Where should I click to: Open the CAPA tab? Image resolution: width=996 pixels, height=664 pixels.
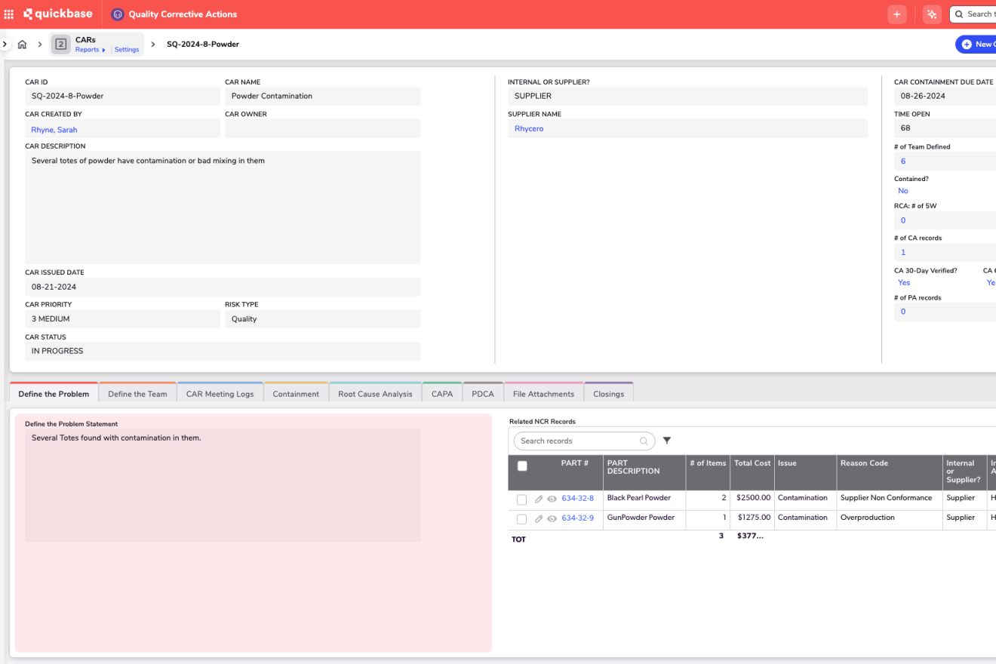point(442,394)
